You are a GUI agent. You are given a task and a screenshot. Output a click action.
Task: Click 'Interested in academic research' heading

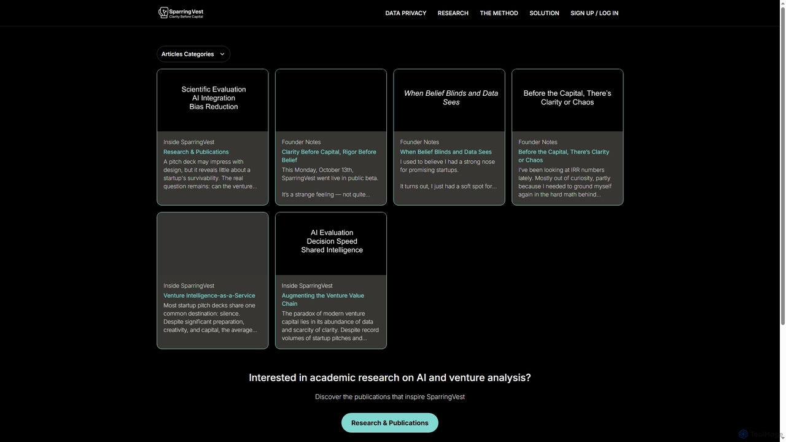(x=390, y=378)
